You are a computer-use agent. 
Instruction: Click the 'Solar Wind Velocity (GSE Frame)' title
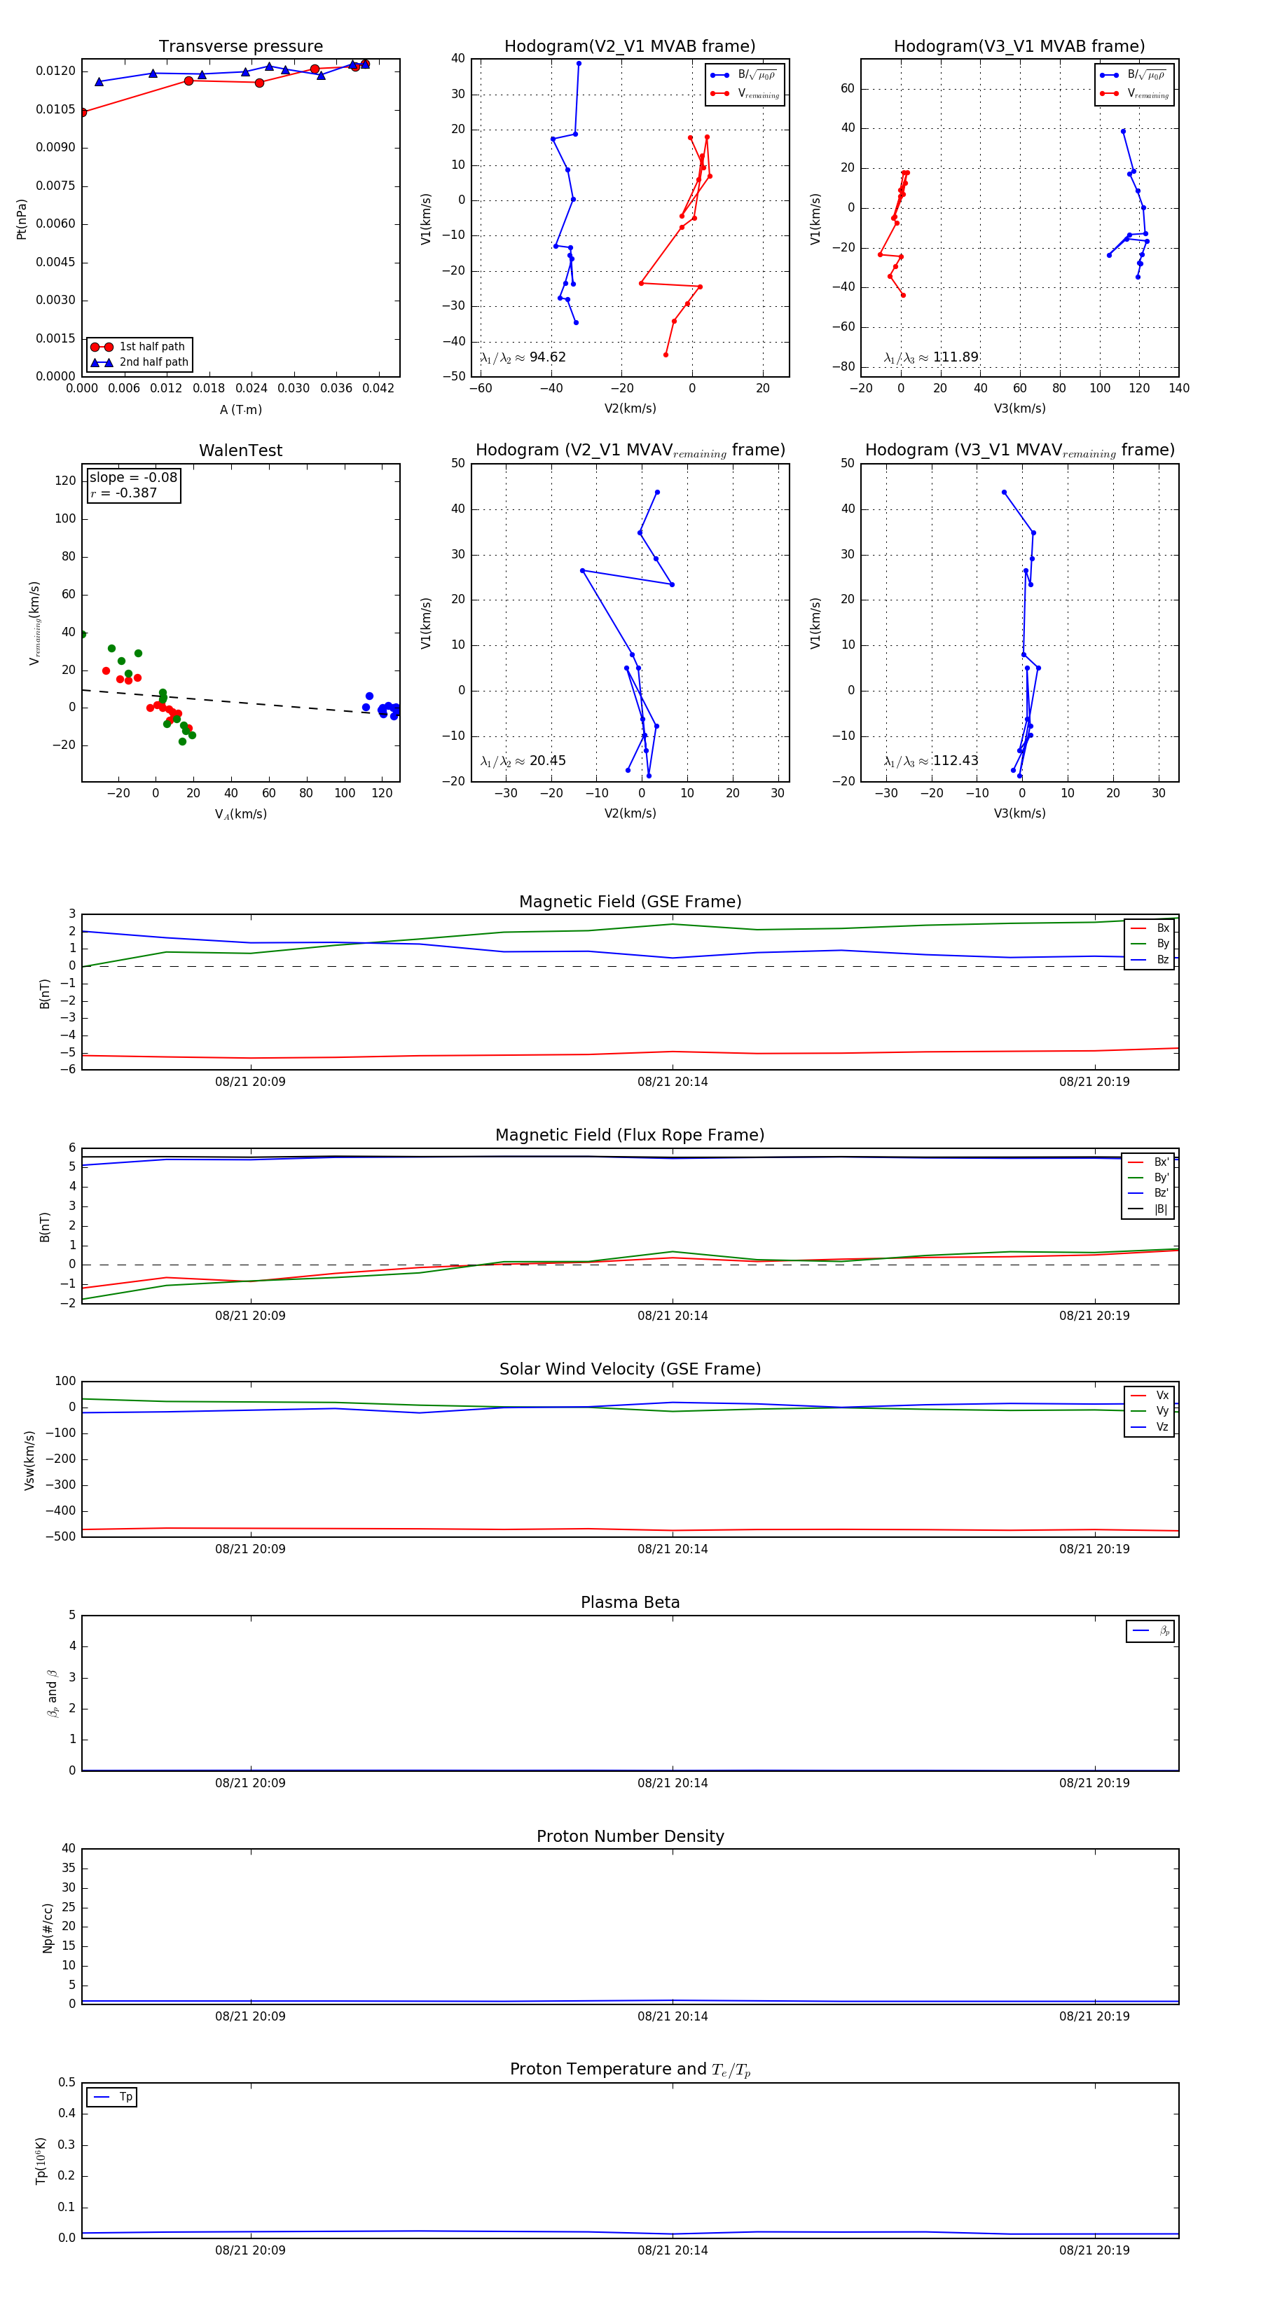[x=630, y=1370]
